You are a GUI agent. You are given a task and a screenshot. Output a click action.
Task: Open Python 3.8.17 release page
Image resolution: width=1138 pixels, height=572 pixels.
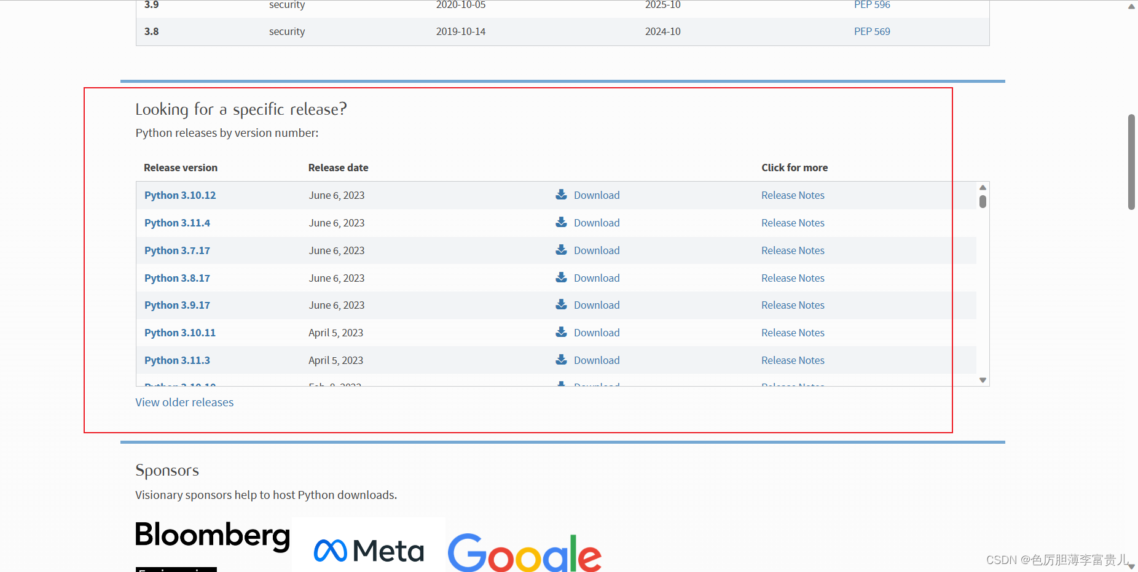pyautogui.click(x=177, y=278)
